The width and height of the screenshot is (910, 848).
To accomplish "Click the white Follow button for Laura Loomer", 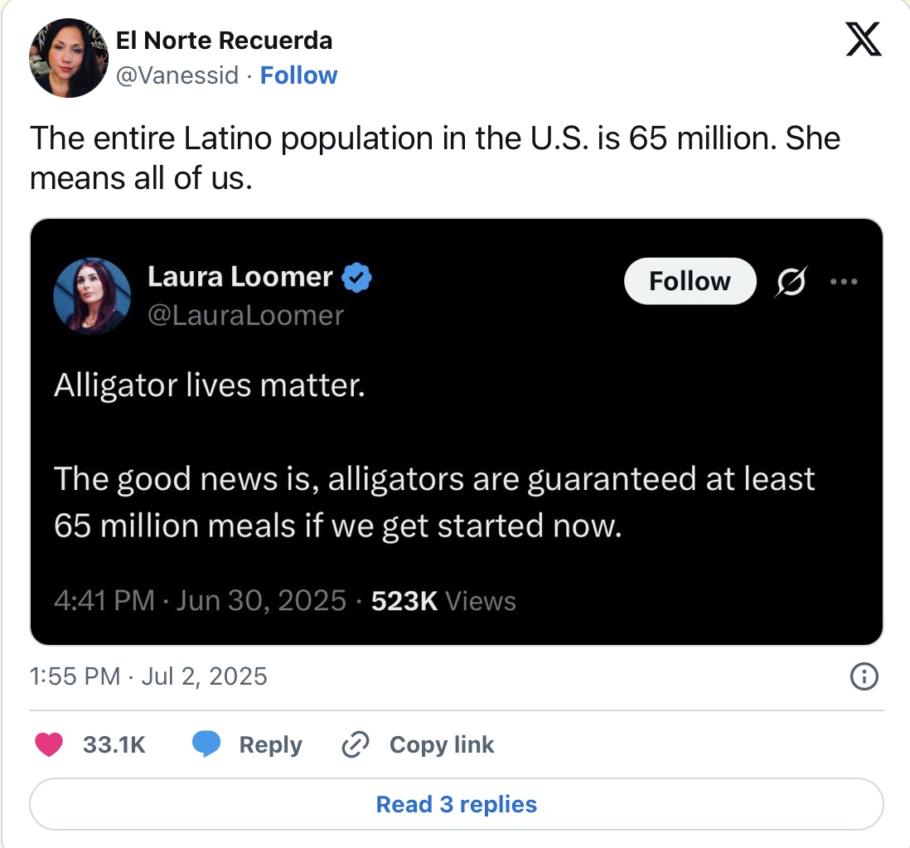I will [690, 281].
